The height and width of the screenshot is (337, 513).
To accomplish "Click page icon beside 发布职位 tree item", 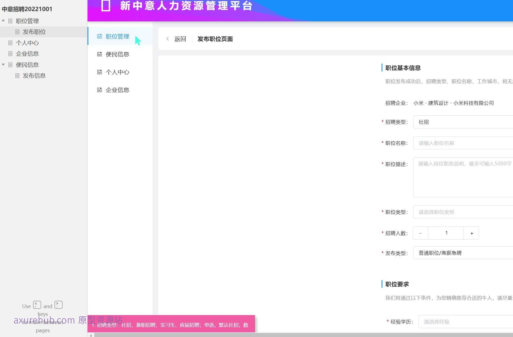I will click(17, 32).
